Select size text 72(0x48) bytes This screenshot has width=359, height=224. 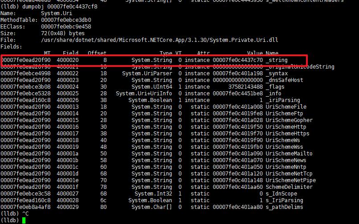(63, 33)
